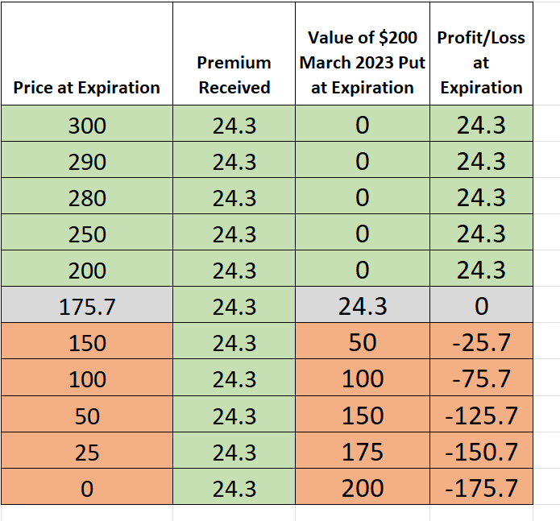Select the put value cell showing 175
560x521 pixels.
(363, 452)
